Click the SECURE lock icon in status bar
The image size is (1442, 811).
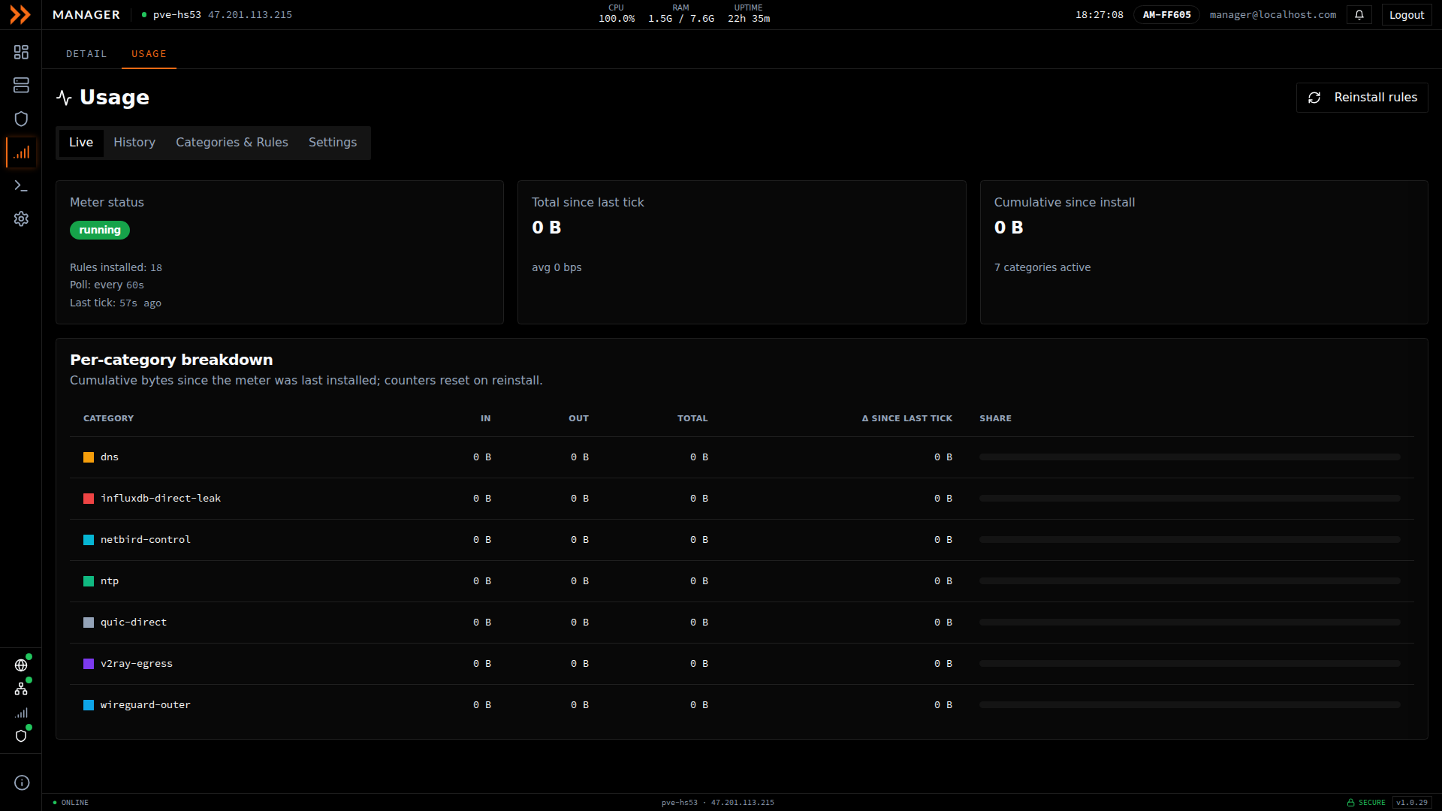coord(1351,803)
